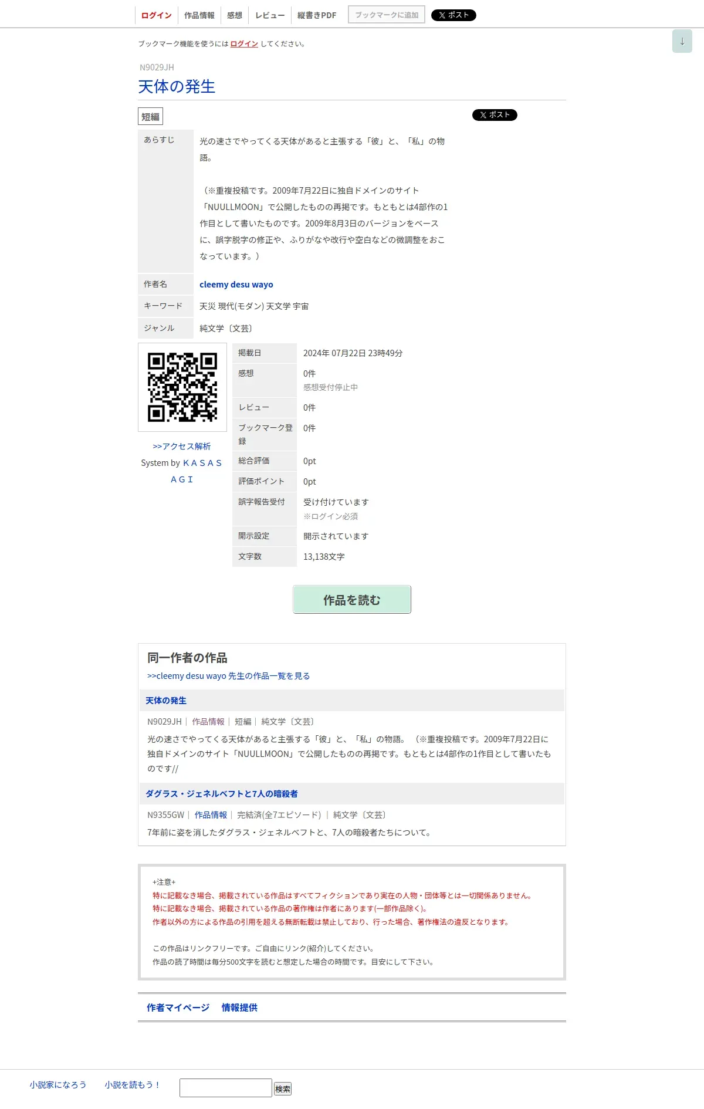Open 小説家になろう footer link
The width and height of the screenshot is (704, 1109).
[58, 1085]
